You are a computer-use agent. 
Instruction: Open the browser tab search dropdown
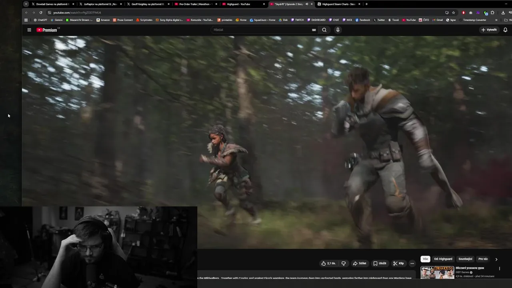pos(26,4)
